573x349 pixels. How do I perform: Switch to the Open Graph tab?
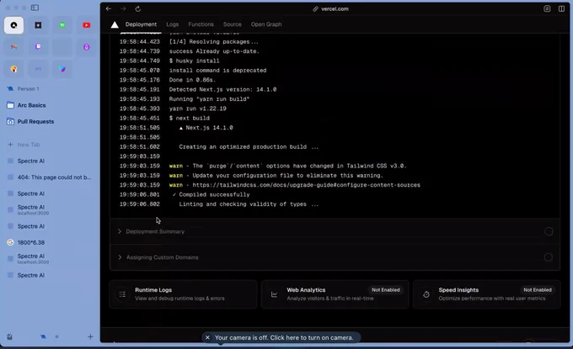(266, 24)
